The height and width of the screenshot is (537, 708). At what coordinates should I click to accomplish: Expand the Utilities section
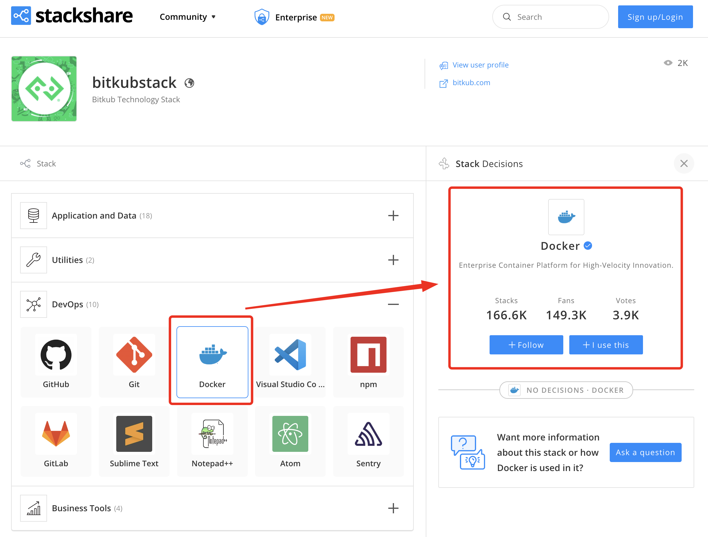point(393,260)
